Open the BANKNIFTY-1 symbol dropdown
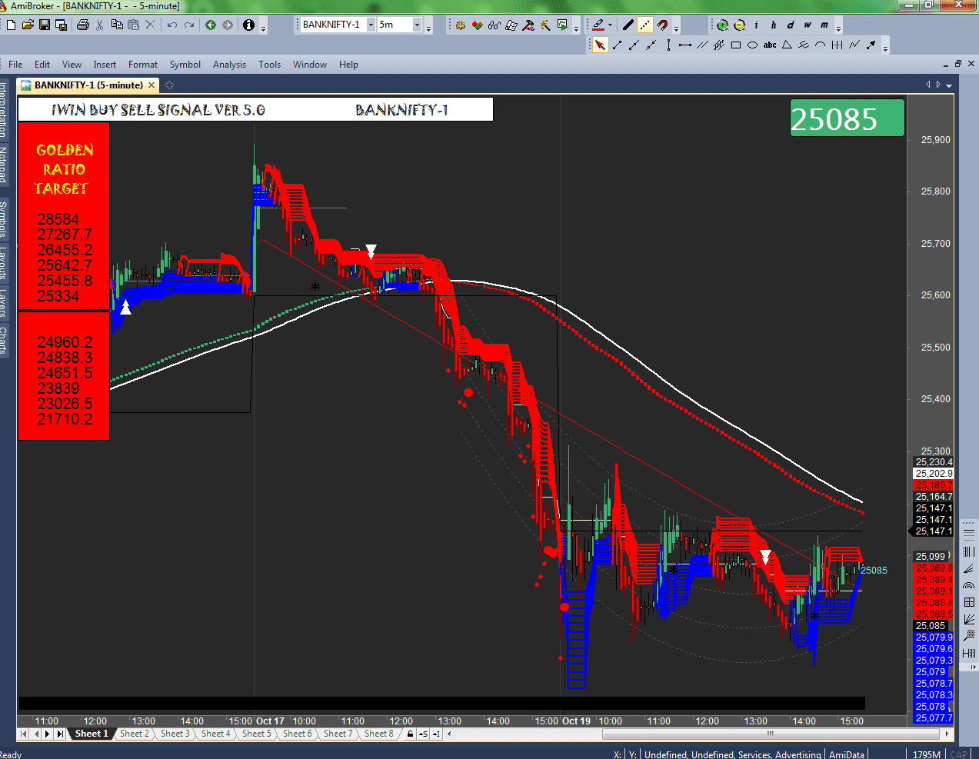979x759 pixels. (371, 25)
